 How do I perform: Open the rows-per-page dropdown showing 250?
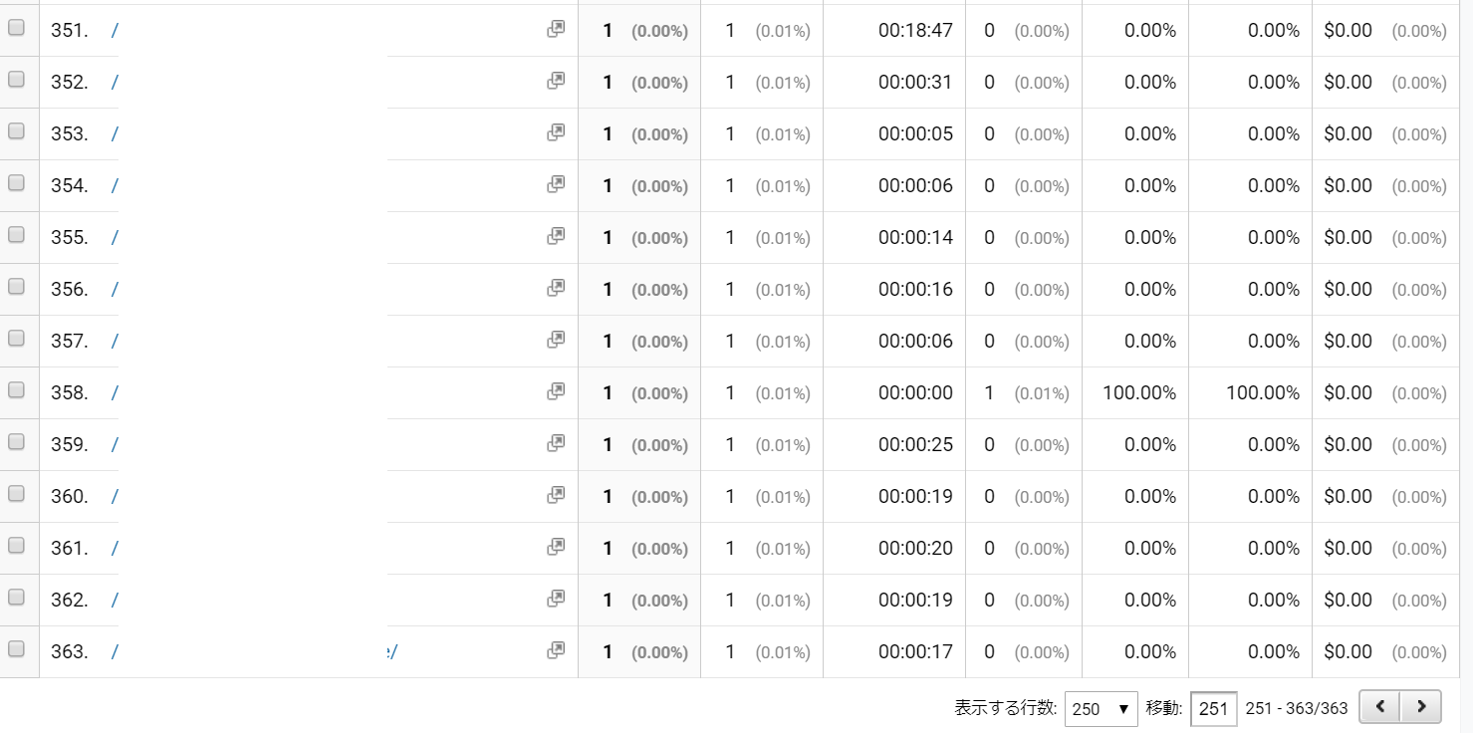tap(1101, 709)
